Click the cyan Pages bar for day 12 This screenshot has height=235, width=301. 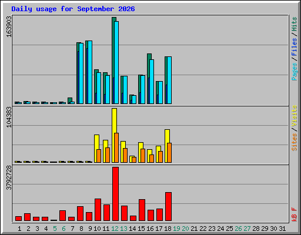tap(116, 62)
